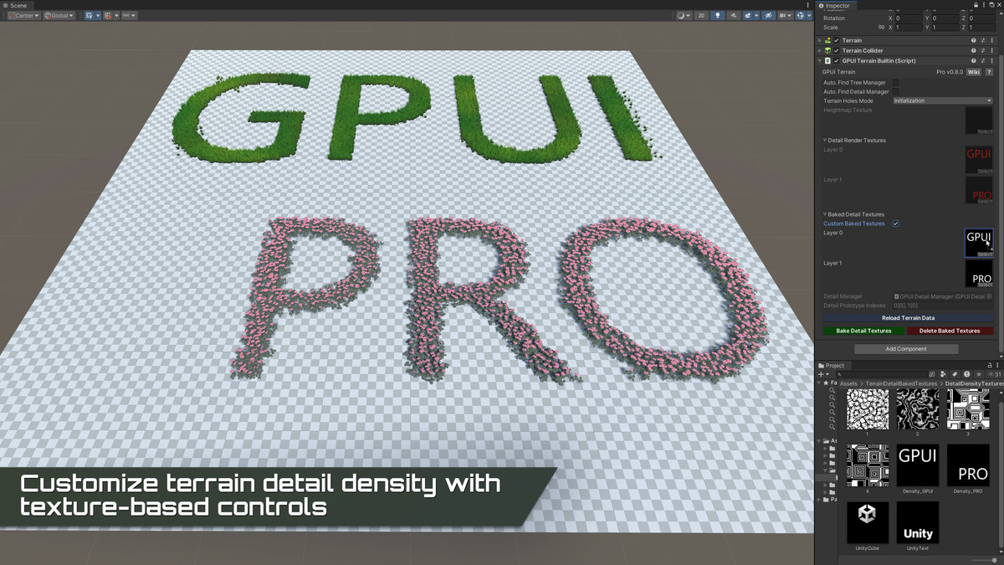This screenshot has width=1004, height=565.
Task: Click snap increment settings icon
Action: point(129,15)
